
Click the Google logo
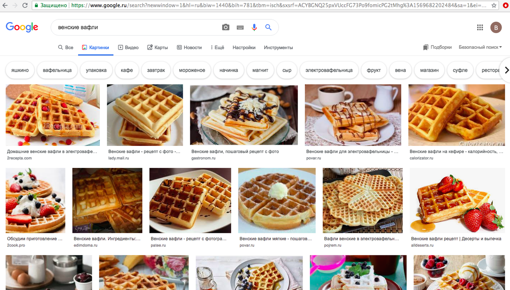(22, 27)
